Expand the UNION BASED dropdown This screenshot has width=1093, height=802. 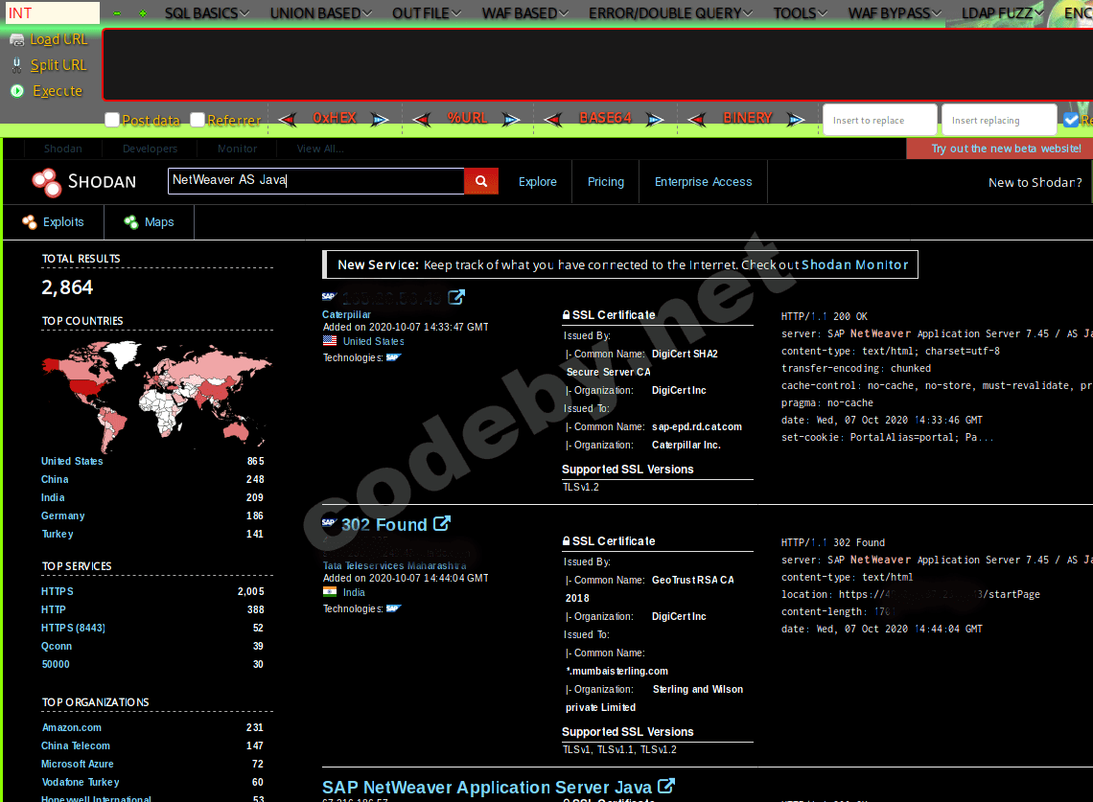pos(320,13)
